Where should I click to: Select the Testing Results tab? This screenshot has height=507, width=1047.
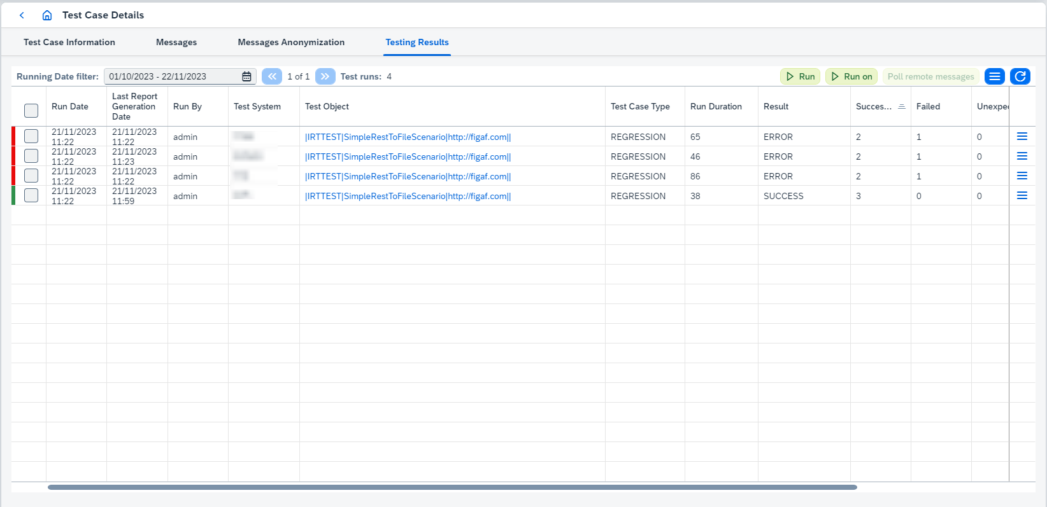tap(417, 42)
